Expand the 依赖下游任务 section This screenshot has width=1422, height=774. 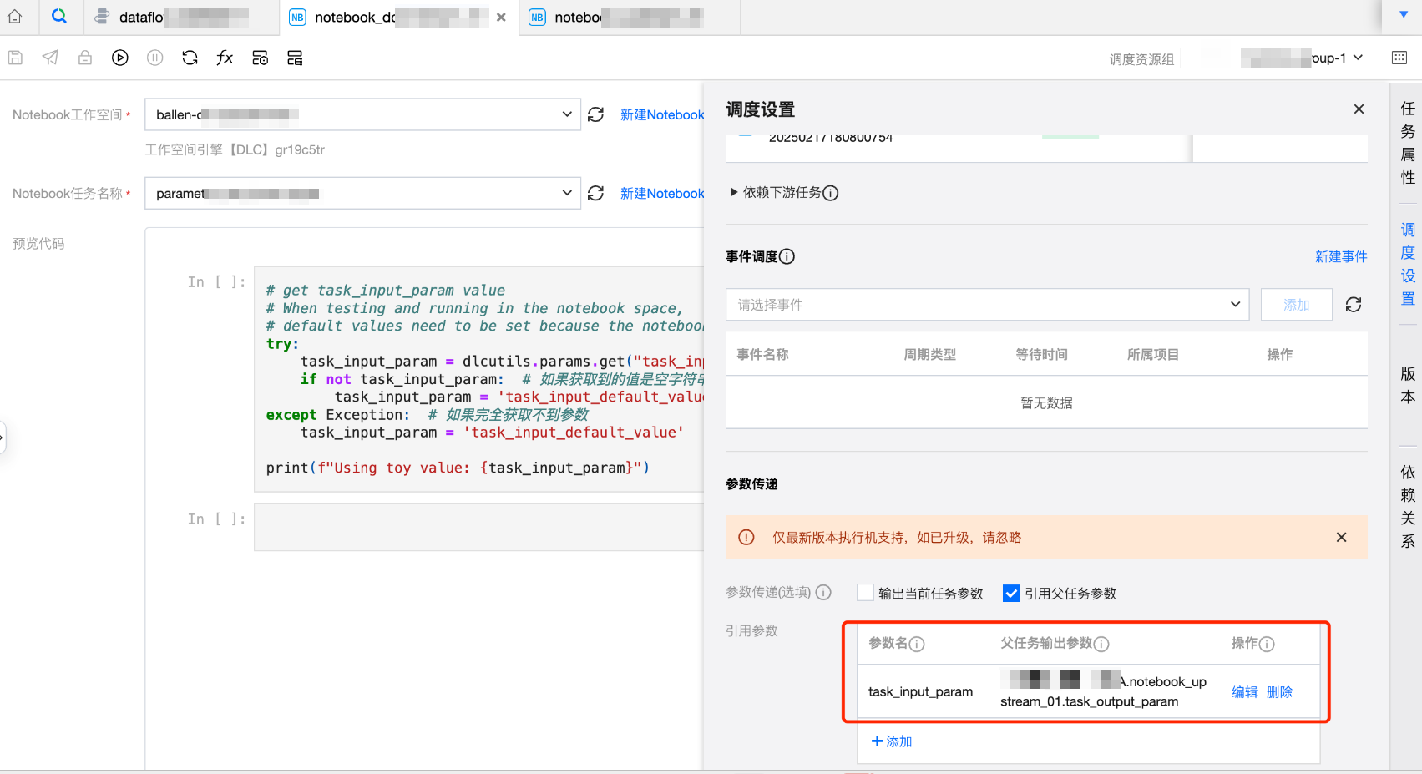[734, 192]
